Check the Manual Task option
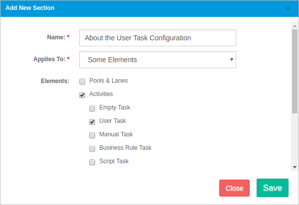 click(x=92, y=135)
